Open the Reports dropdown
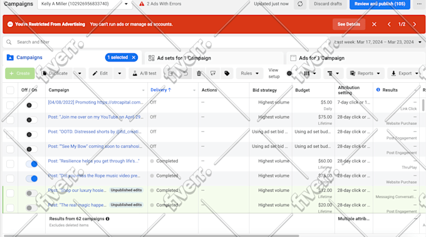The width and height of the screenshot is (426, 237). (365, 73)
